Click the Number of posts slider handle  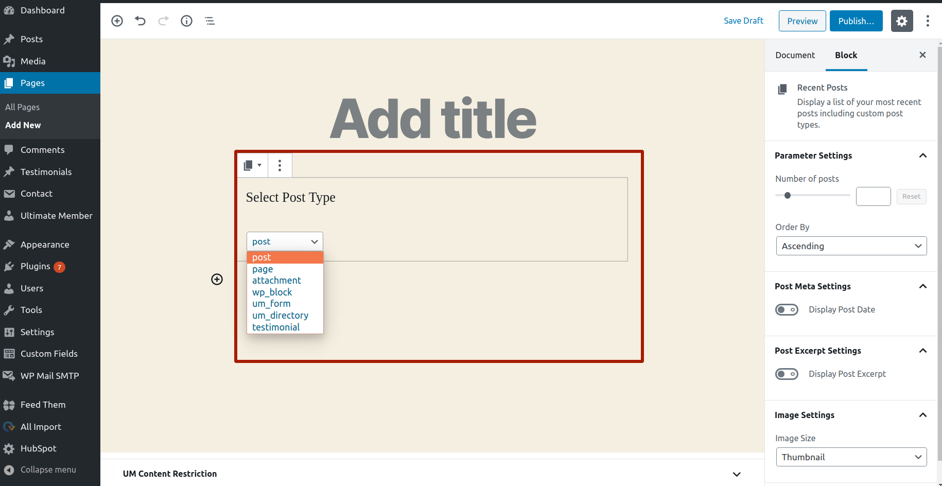[788, 195]
